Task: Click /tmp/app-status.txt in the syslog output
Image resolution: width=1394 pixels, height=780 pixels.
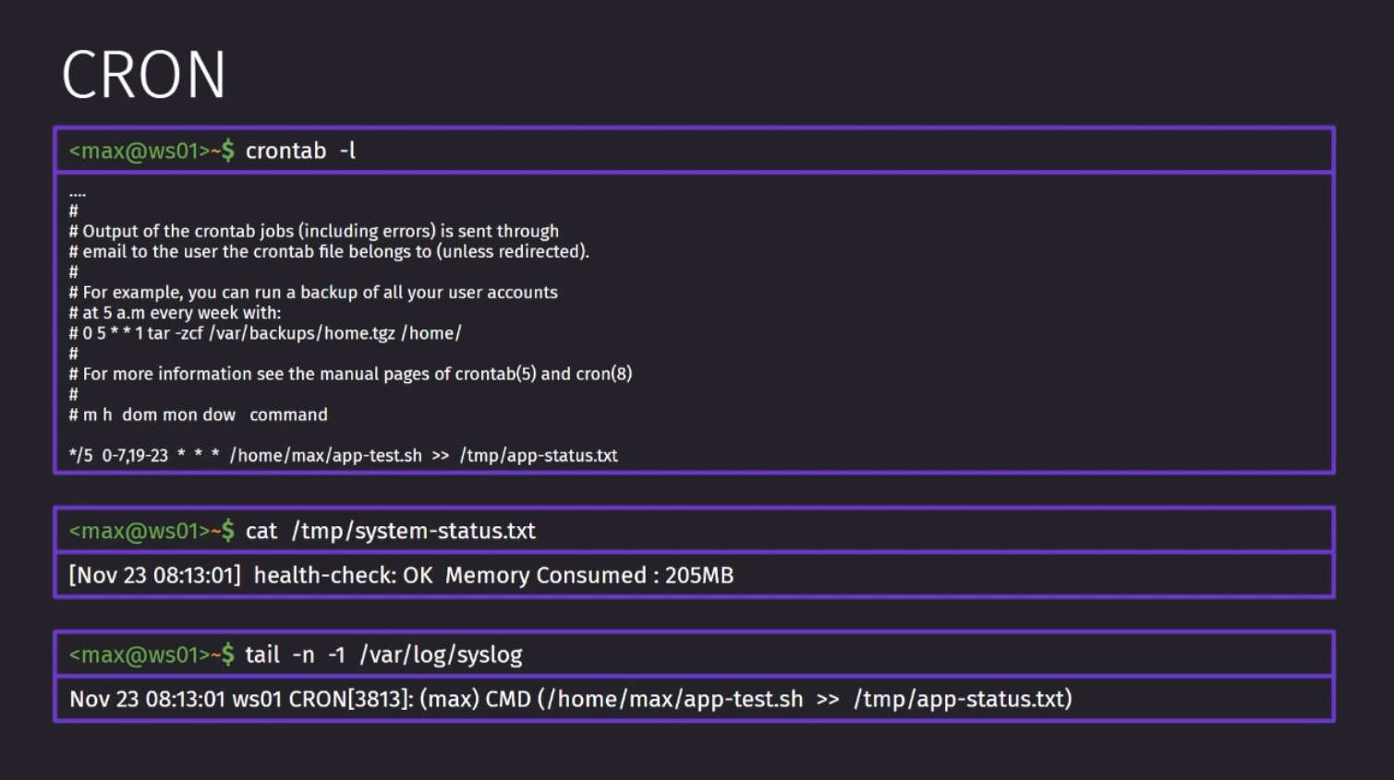Action: coord(963,699)
